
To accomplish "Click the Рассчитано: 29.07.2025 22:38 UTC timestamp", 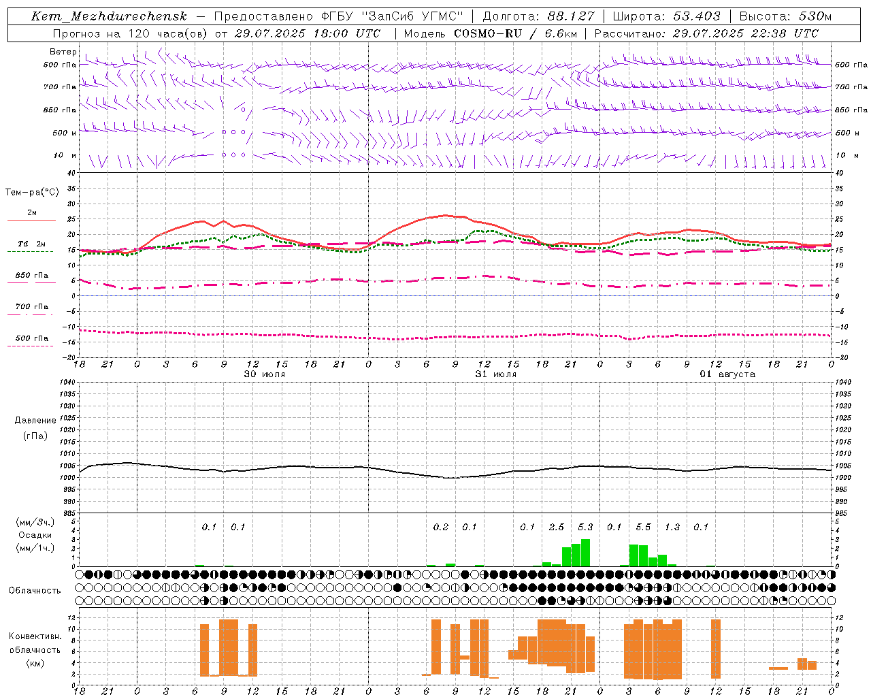I will click(x=706, y=33).
